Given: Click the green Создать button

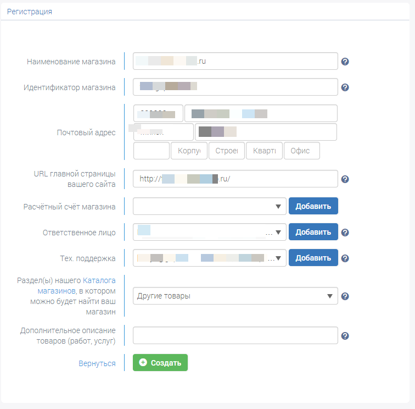Looking at the screenshot, I should 160,363.
